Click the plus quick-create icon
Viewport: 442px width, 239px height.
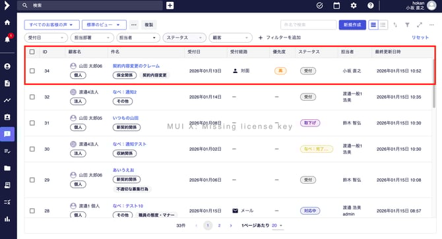pos(170,5)
